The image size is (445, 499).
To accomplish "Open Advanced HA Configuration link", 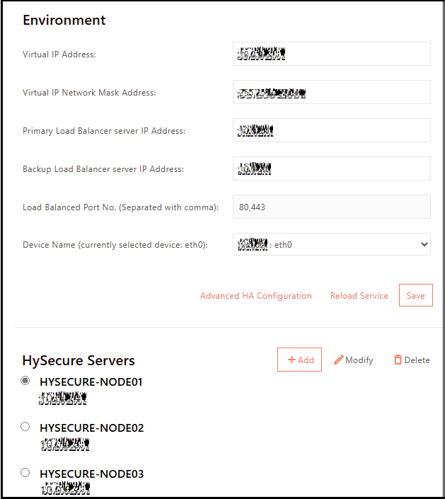I will pos(255,296).
